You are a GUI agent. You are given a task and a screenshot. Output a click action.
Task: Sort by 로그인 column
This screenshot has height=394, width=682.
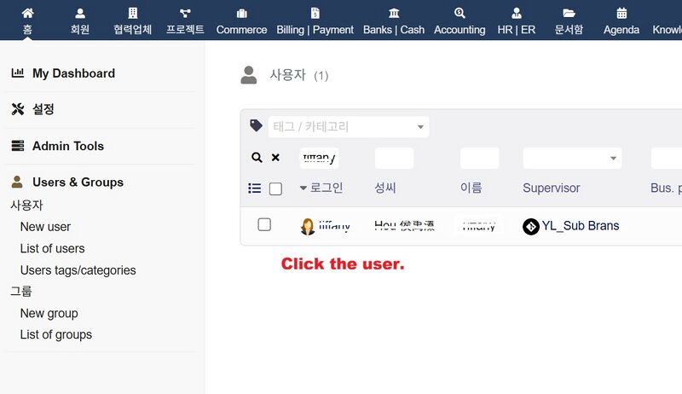point(327,188)
